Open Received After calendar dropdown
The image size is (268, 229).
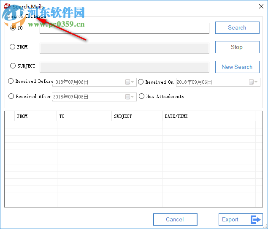(x=130, y=97)
